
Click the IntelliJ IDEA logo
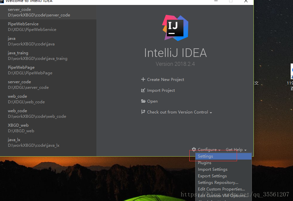[175, 28]
